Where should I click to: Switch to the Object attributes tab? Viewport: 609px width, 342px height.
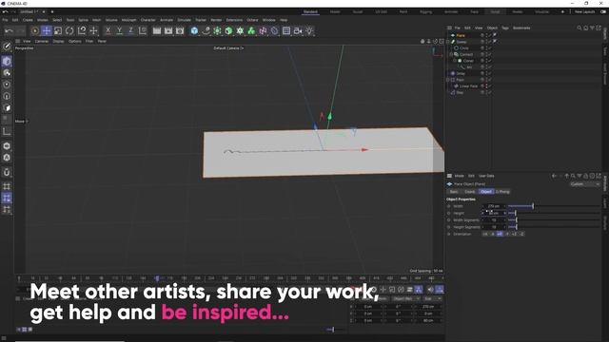click(x=486, y=192)
